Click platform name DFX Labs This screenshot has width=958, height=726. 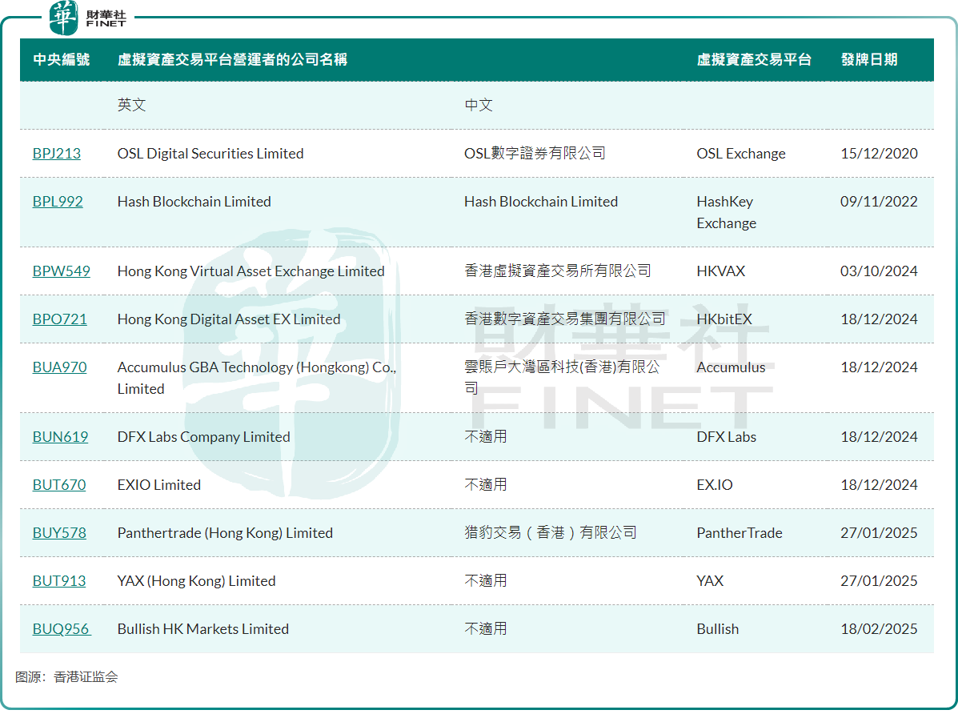coord(727,437)
